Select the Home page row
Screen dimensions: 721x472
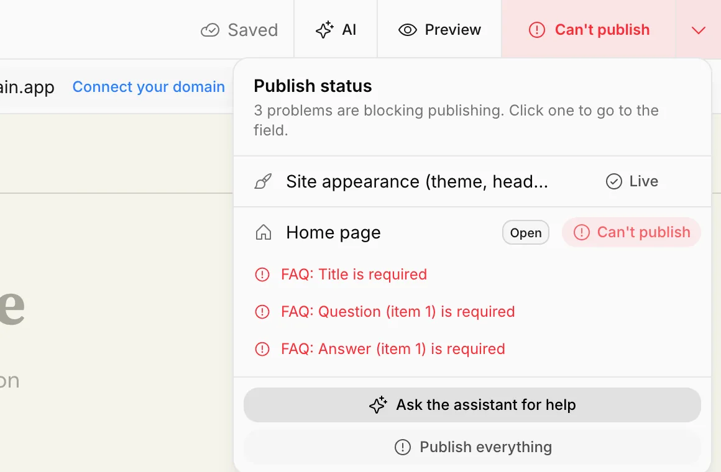(x=472, y=232)
